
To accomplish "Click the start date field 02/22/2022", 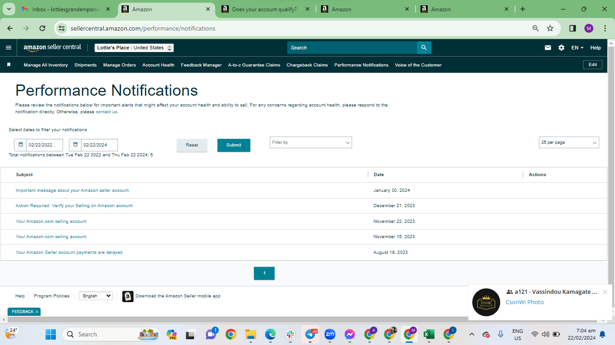I will pos(44,145).
